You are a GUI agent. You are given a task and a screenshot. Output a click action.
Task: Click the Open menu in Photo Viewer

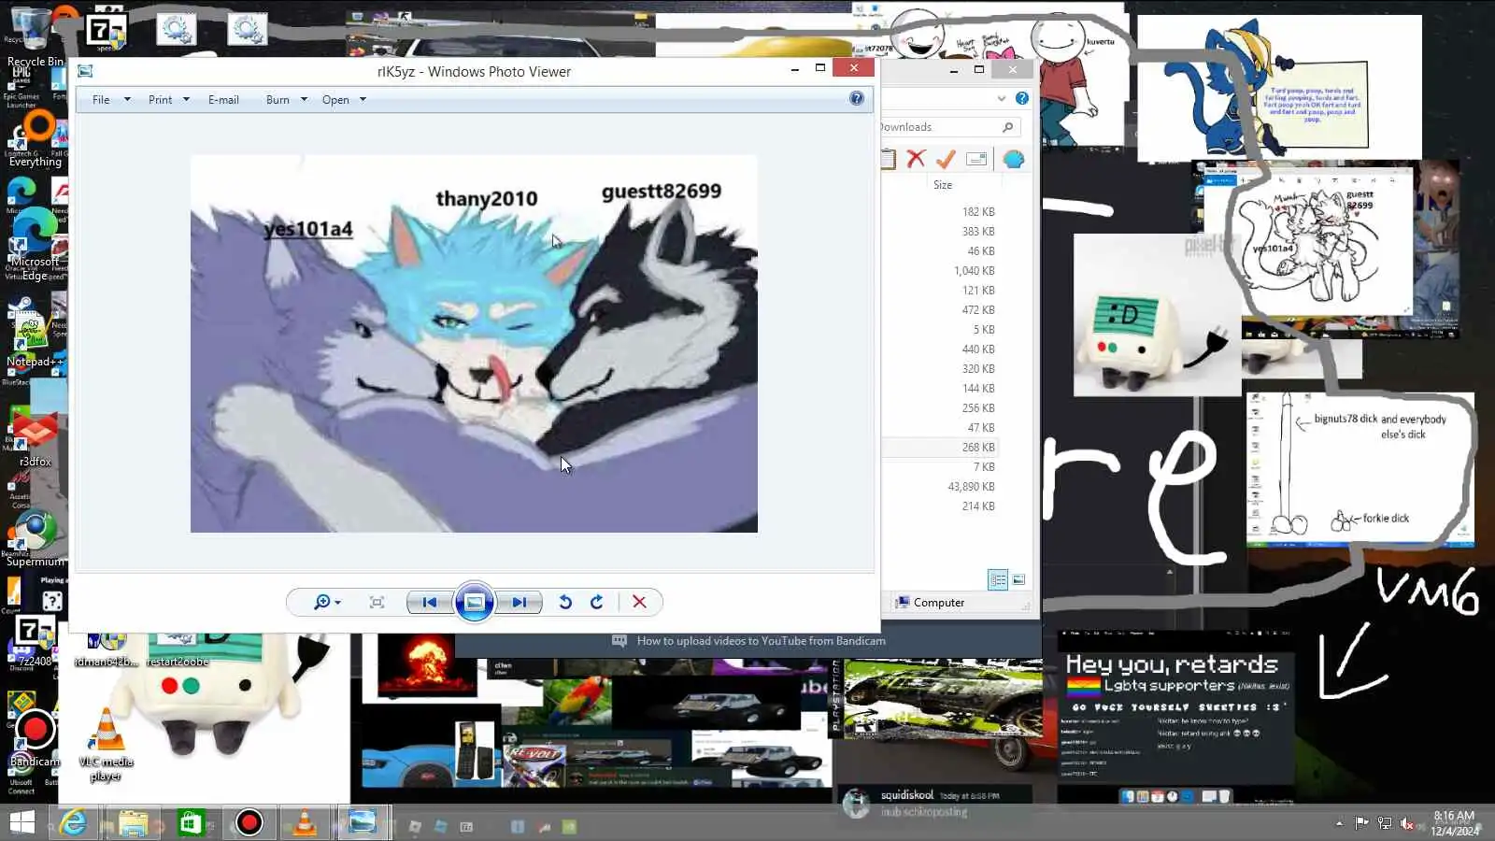(335, 100)
